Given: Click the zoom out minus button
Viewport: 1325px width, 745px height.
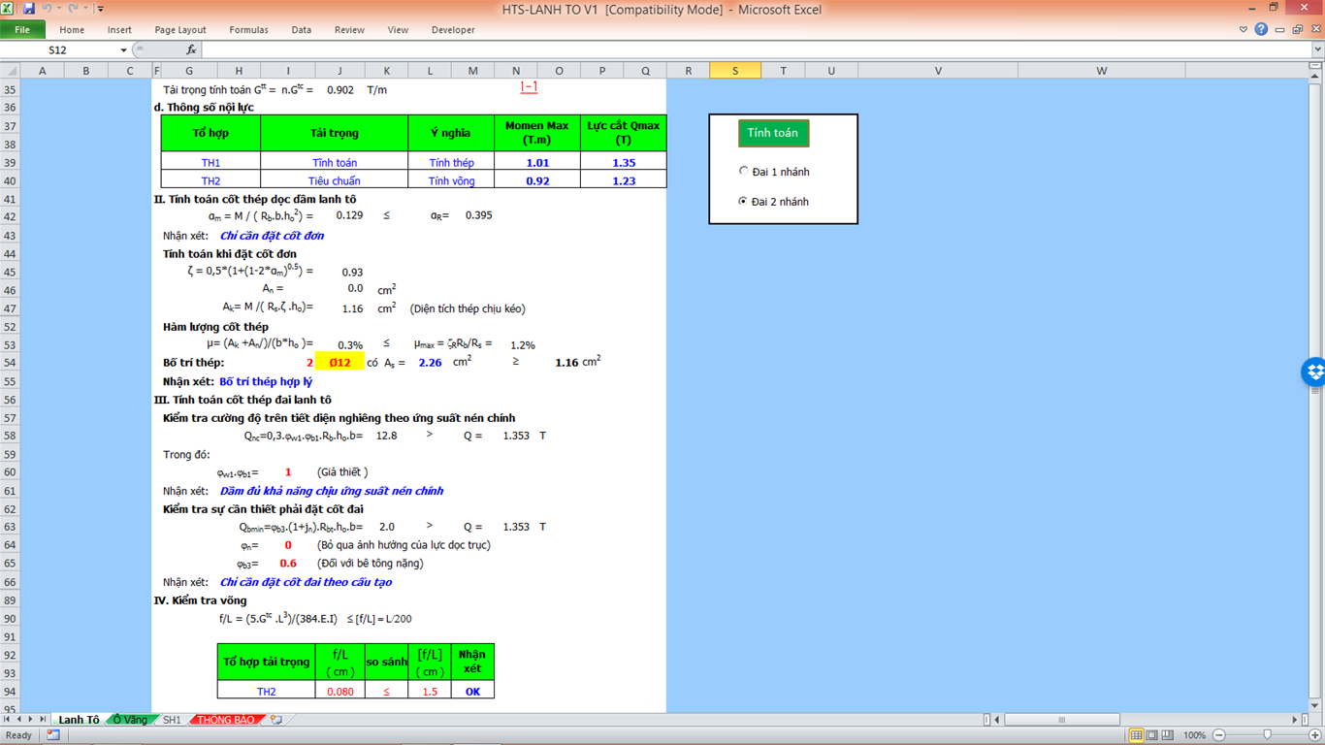Looking at the screenshot, I should point(1219,735).
